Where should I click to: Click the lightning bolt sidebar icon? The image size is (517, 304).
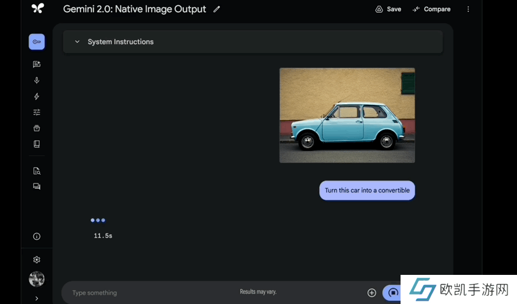point(37,97)
